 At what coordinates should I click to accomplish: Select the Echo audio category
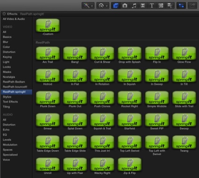coord(6,129)
